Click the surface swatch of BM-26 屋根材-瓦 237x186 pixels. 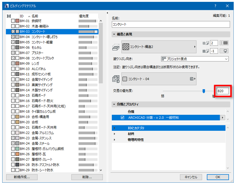(x=17, y=154)
